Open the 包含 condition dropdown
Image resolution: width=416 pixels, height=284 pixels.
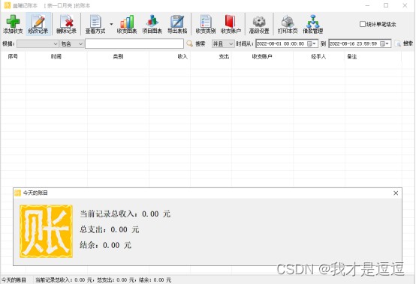pyautogui.click(x=72, y=43)
